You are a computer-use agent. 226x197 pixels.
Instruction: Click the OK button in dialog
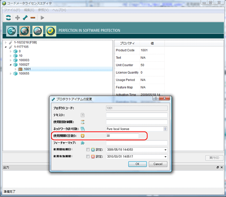pos(137,164)
